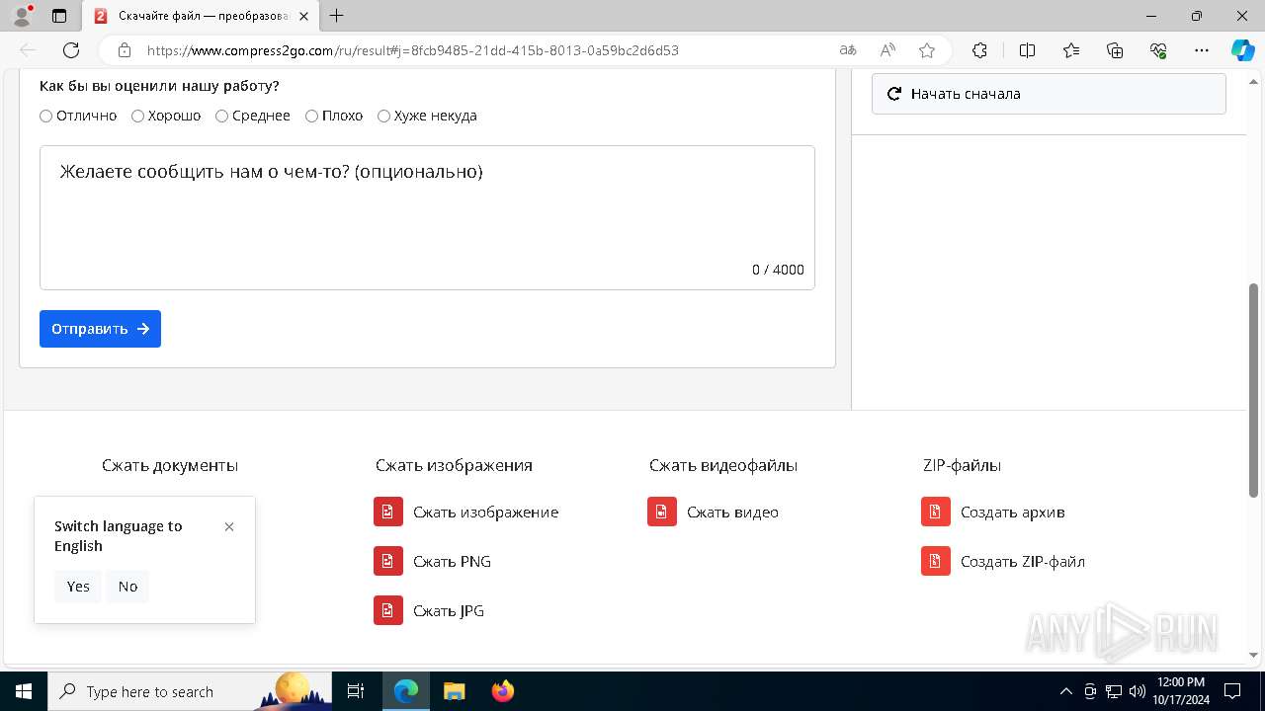Open the Windows Start menu
Viewport: 1265px width, 711px height.
[24, 691]
